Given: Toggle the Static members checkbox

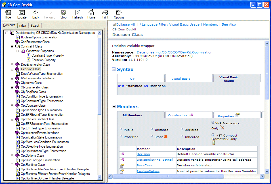Looking at the screenshot, I should 152,137.
